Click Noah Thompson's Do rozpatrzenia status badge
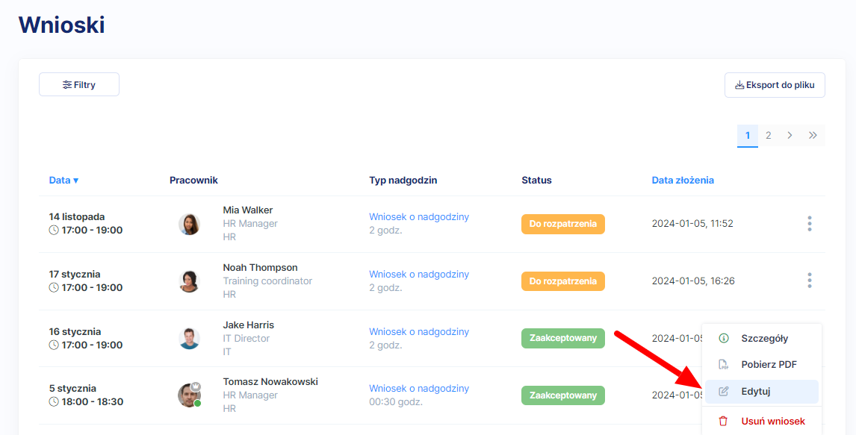This screenshot has width=856, height=435. [x=562, y=281]
